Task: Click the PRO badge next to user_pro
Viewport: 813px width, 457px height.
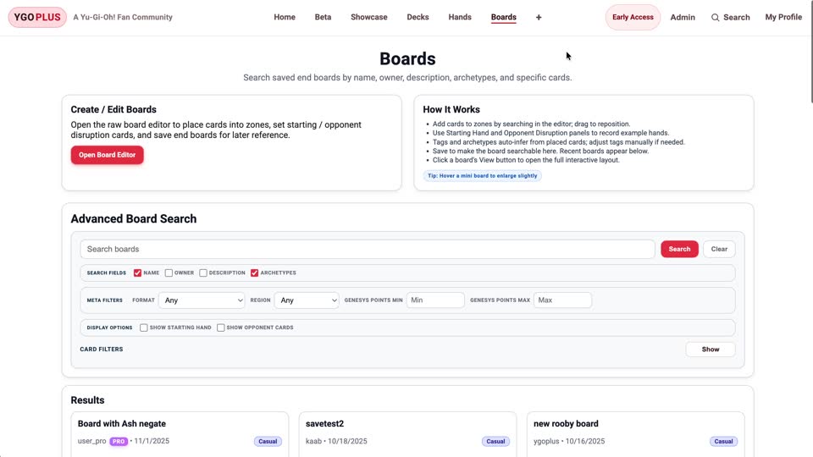Action: pos(119,442)
